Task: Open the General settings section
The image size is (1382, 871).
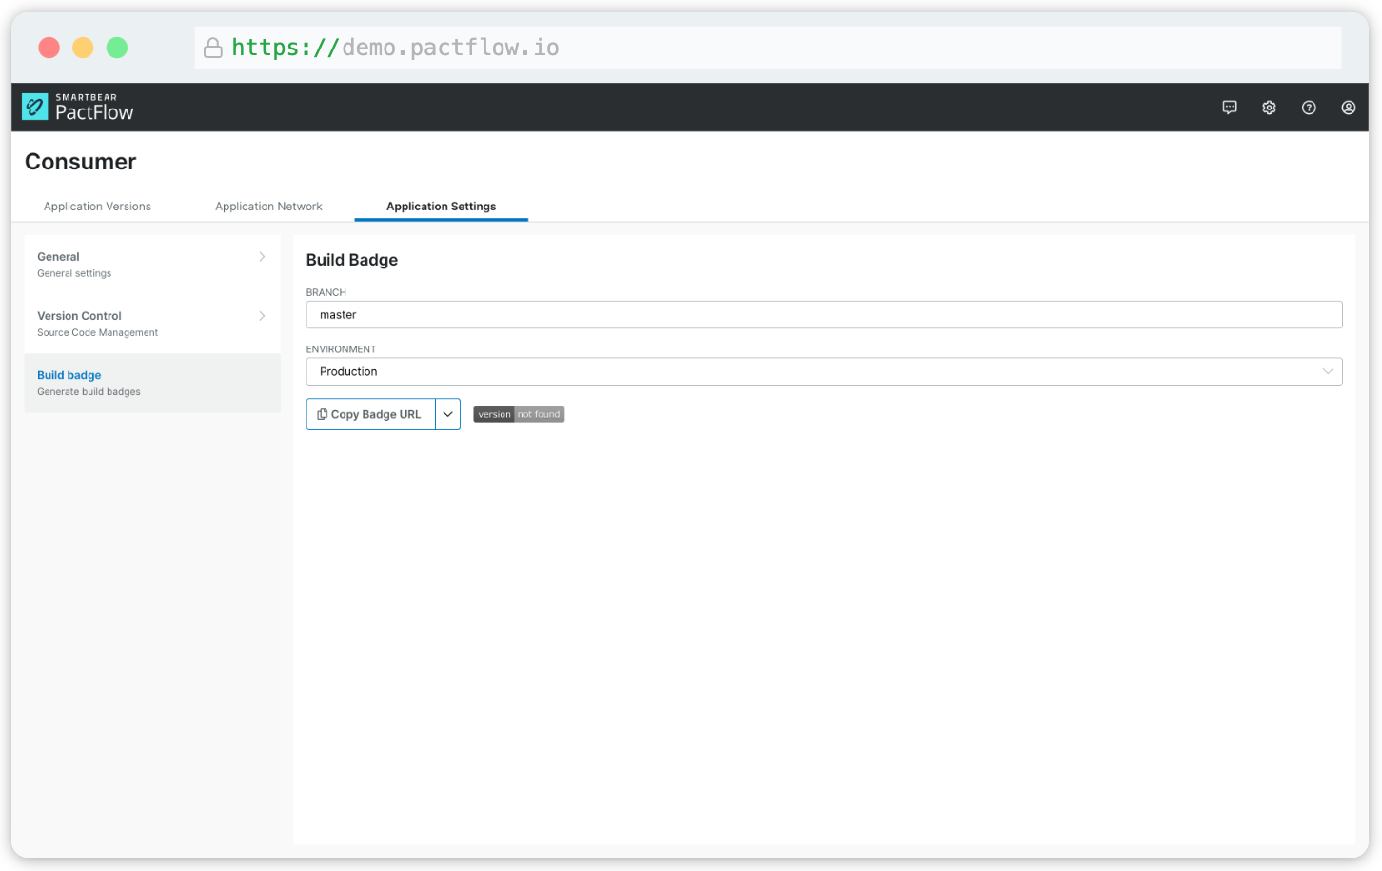Action: [152, 265]
